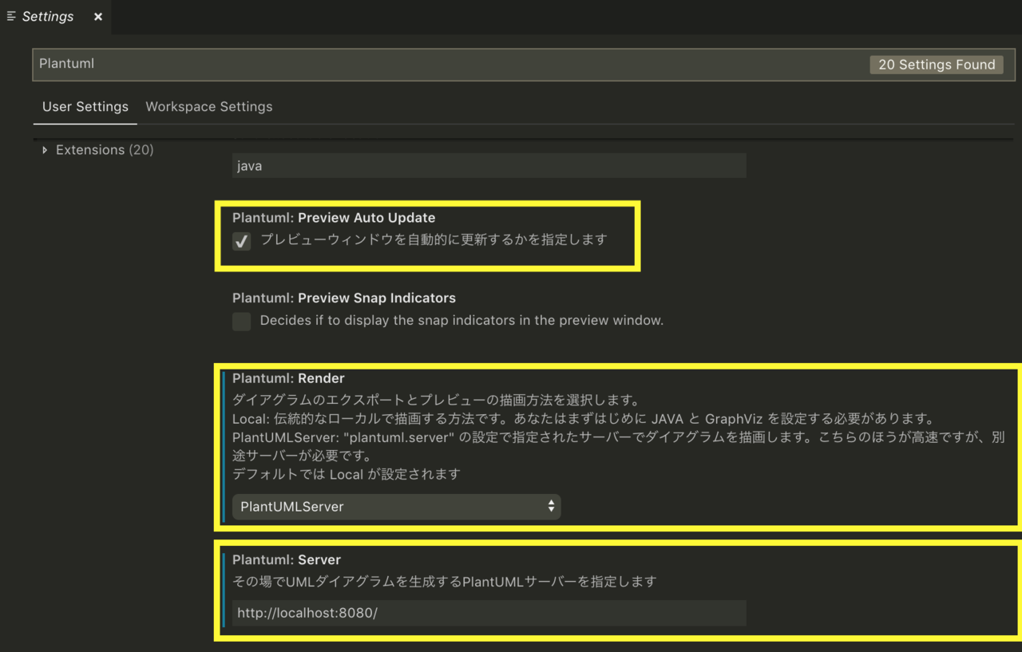1022x652 pixels.
Task: Expand the Extensions (20) tree arrow
Action: click(x=45, y=150)
